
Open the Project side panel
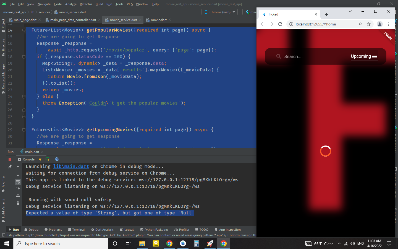tap(3, 25)
